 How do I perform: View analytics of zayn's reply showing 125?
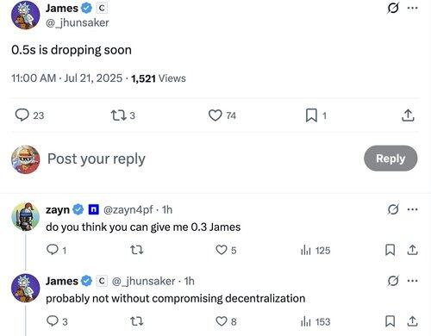(315, 251)
